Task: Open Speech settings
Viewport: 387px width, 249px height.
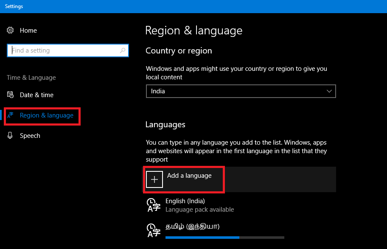Action: [x=30, y=136]
